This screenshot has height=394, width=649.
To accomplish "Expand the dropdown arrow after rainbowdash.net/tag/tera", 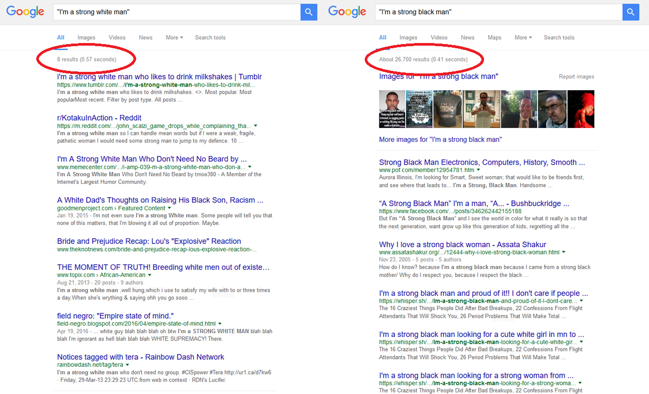I will [x=128, y=365].
